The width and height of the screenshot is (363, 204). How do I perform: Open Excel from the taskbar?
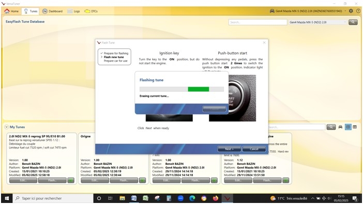click(x=145, y=198)
